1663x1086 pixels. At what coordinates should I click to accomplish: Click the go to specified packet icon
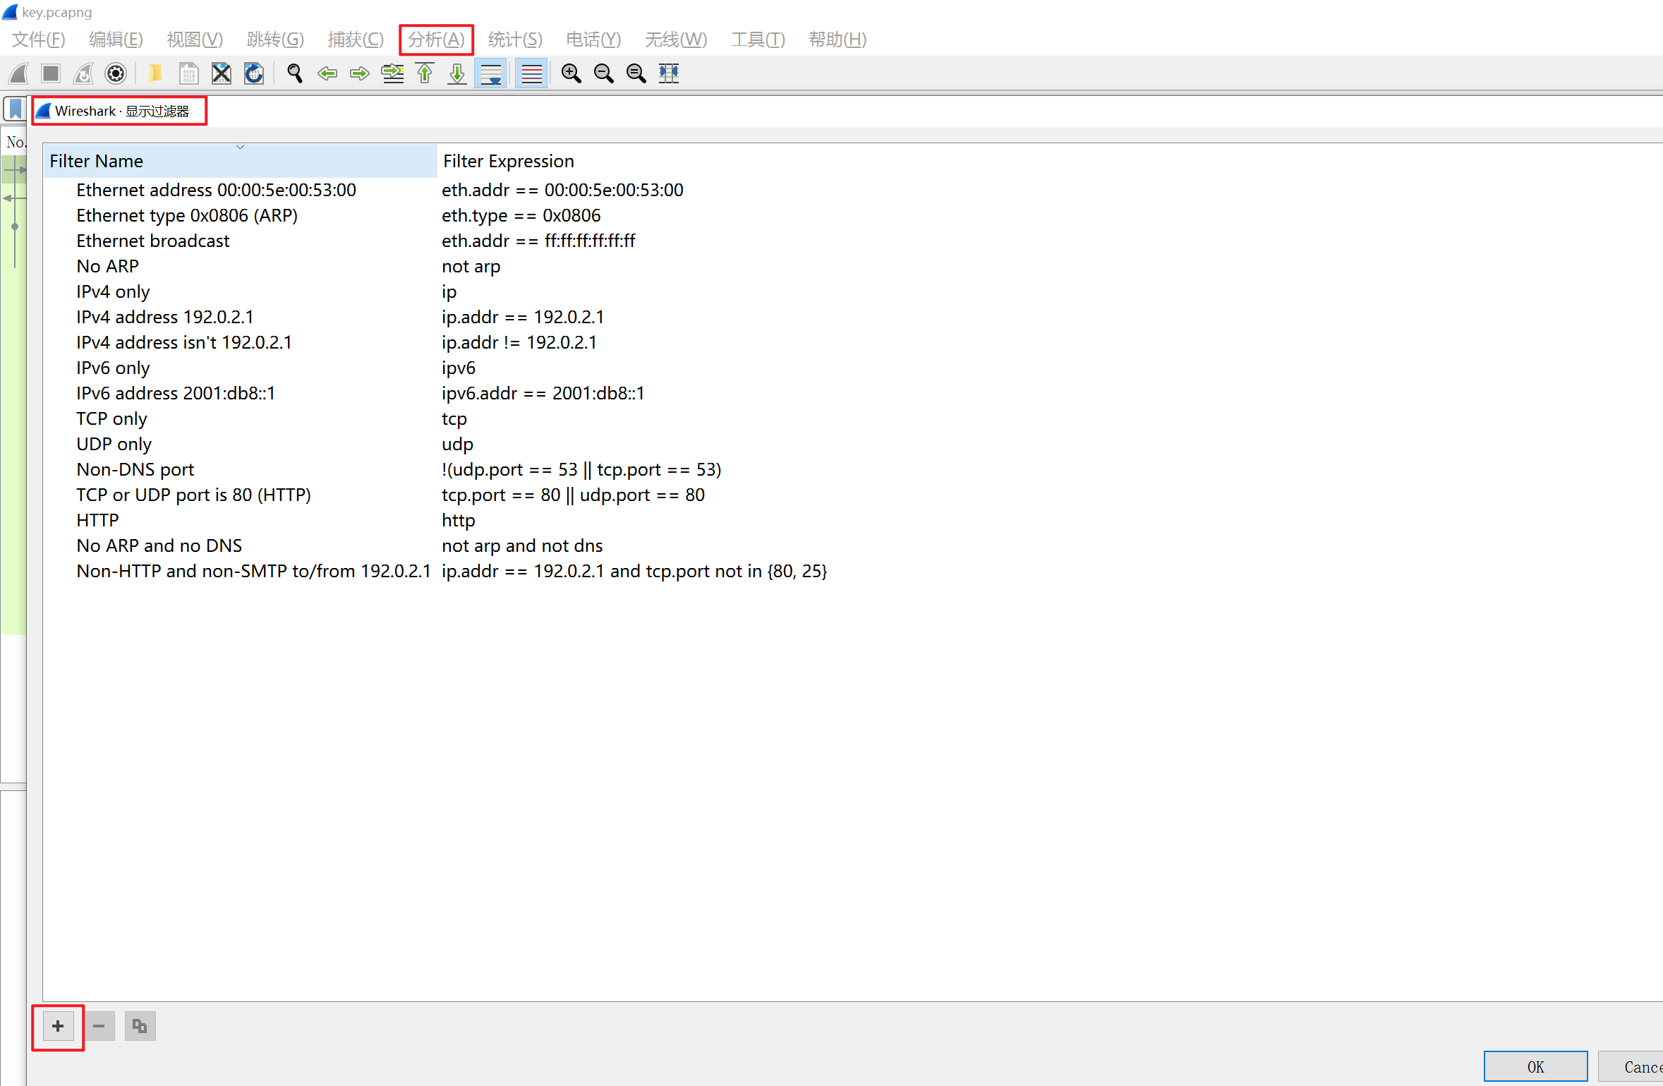pos(393,73)
